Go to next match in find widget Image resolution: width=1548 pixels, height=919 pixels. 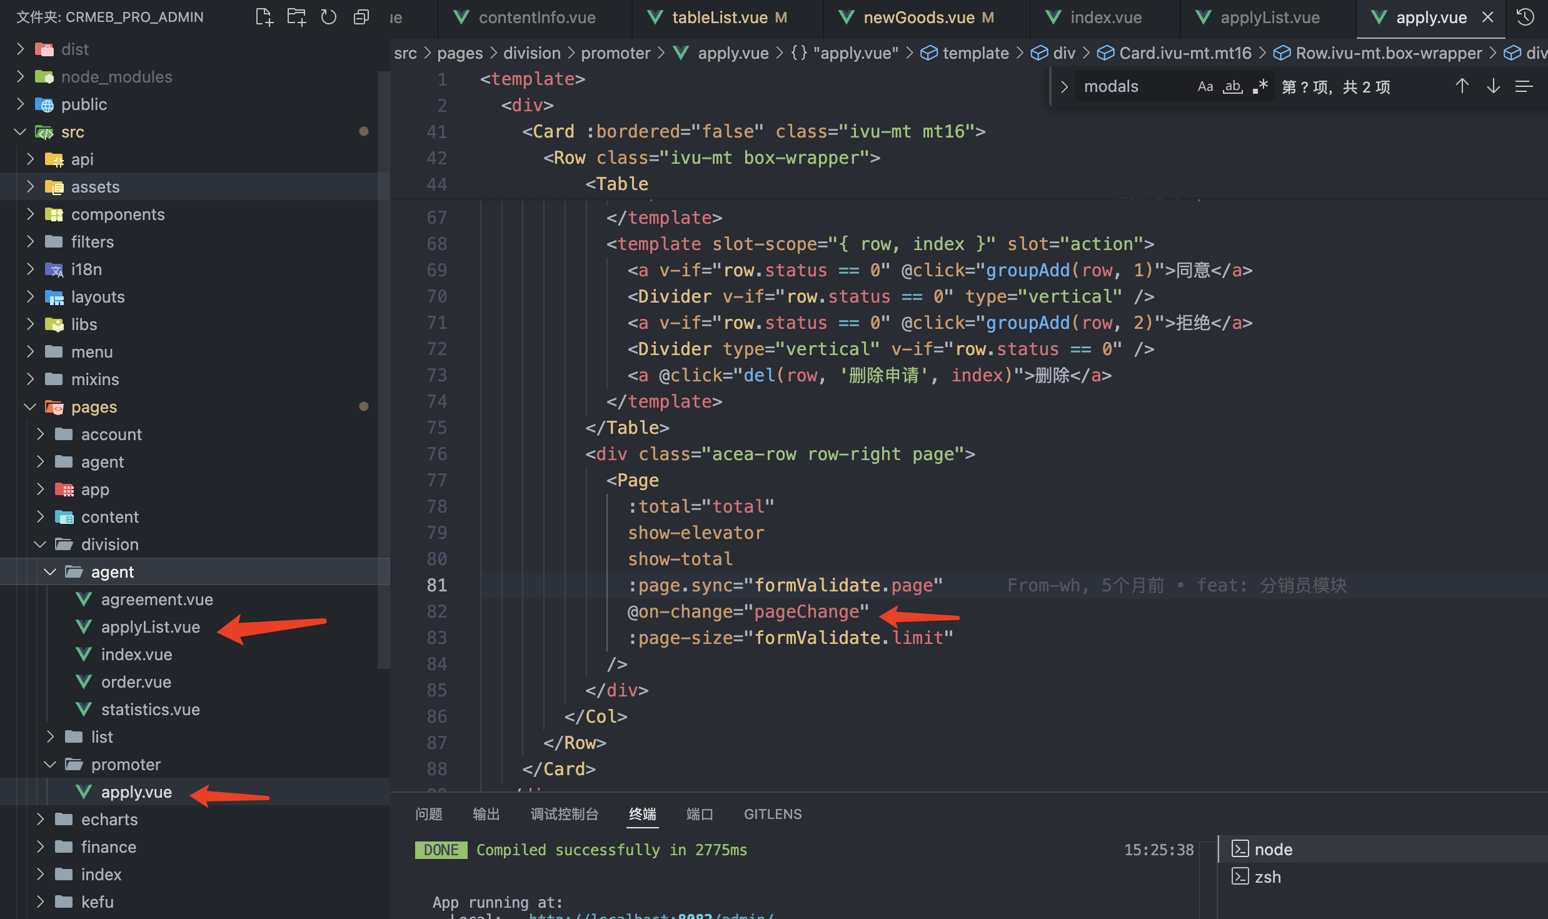pos(1493,86)
